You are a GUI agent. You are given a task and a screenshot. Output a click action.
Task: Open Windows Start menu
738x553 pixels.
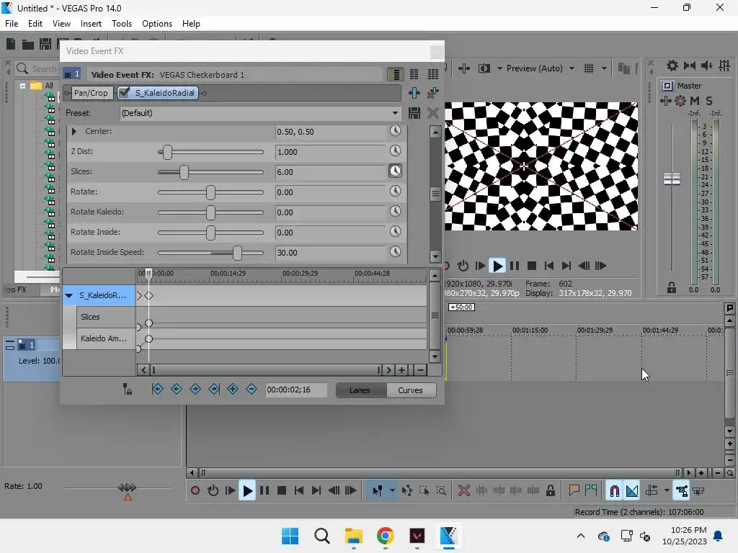290,536
